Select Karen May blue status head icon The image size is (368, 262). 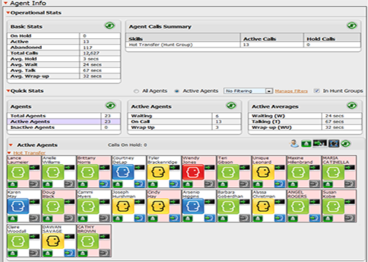(x=18, y=207)
